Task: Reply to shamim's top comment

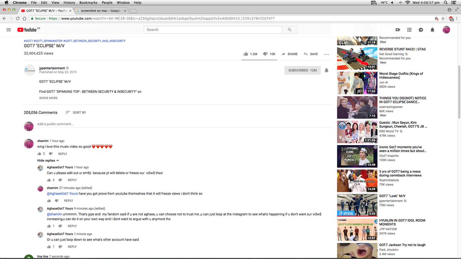Action: coord(63,154)
